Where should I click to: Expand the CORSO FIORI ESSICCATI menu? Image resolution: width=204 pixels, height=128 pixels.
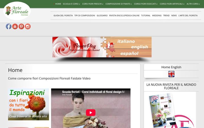146,4
